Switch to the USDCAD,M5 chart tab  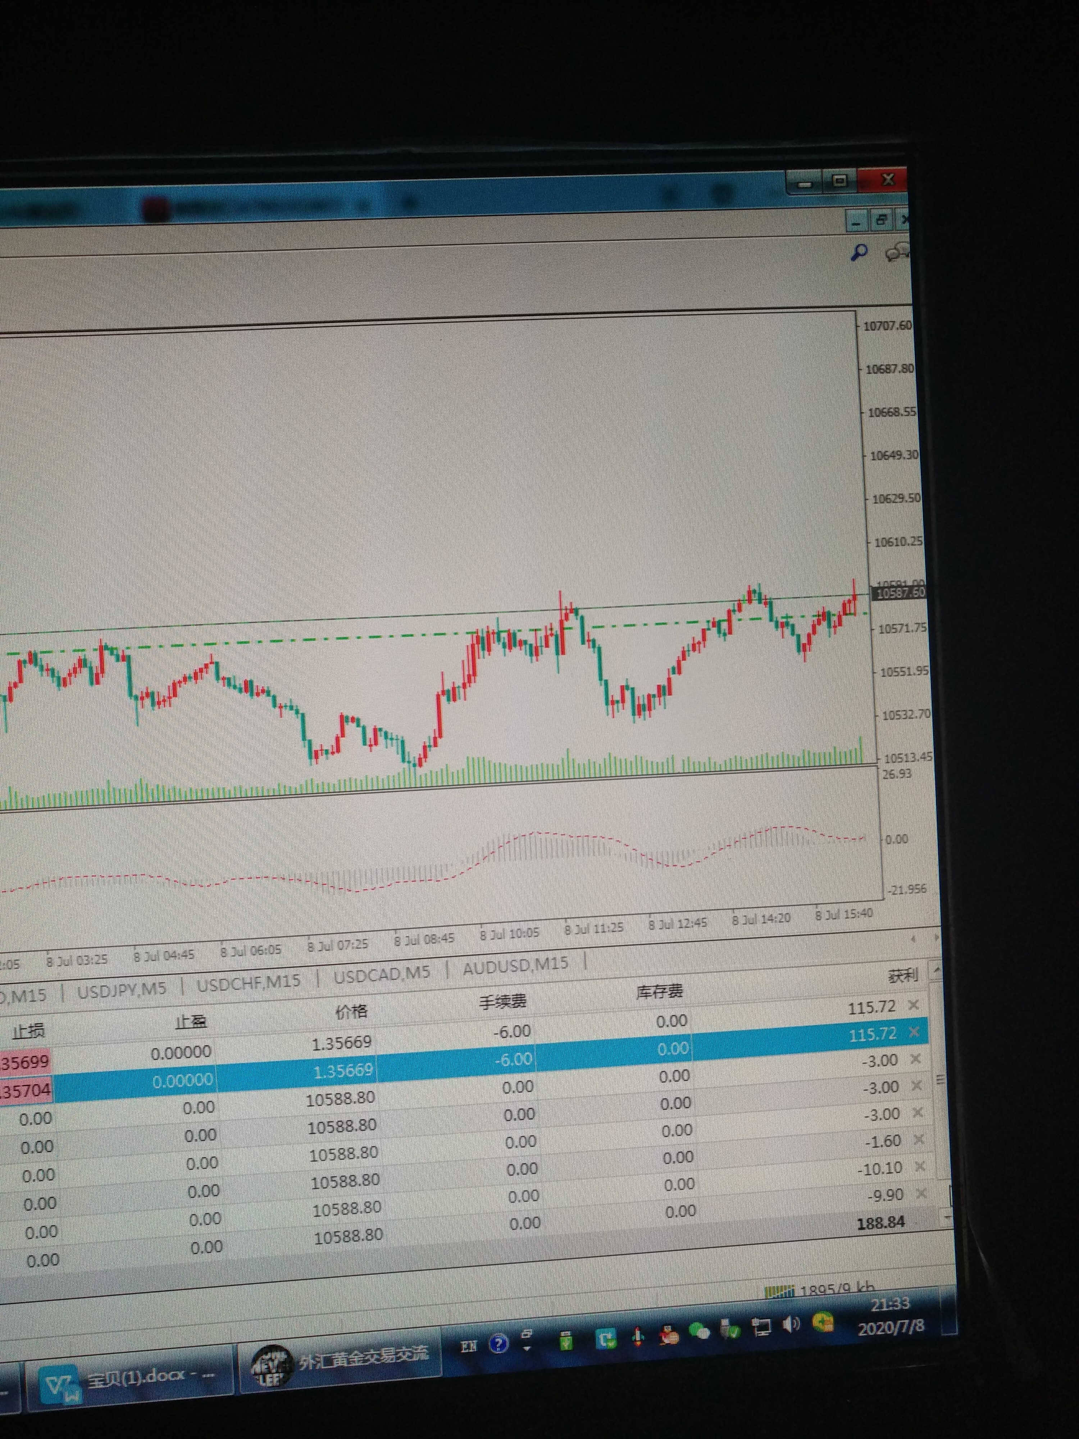tap(382, 974)
